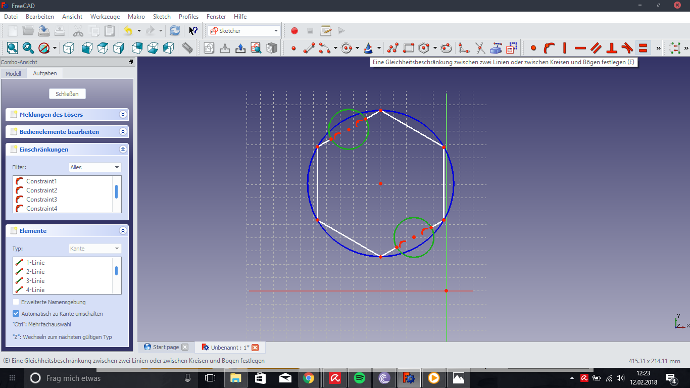Select the Create Fillet tool
690x388 pixels.
pyautogui.click(x=465, y=48)
